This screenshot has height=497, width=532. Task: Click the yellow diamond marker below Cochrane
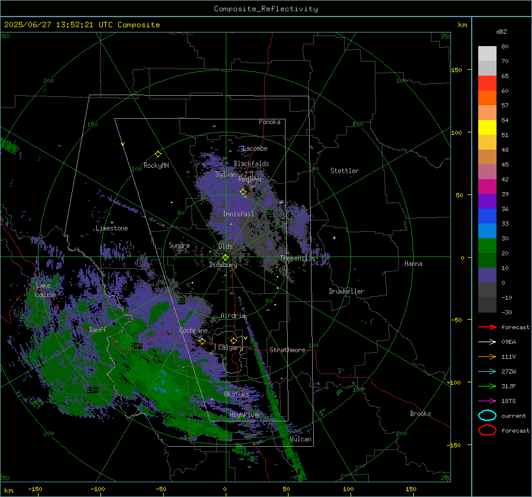(x=203, y=341)
